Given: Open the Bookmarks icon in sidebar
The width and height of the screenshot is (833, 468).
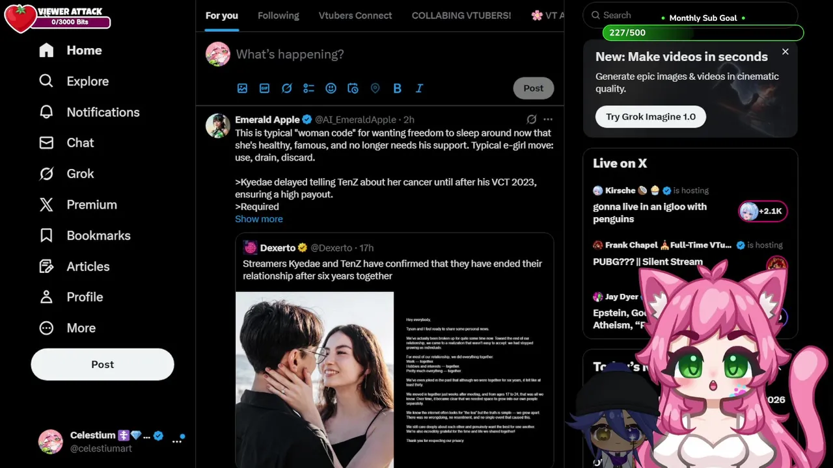Looking at the screenshot, I should [x=46, y=235].
